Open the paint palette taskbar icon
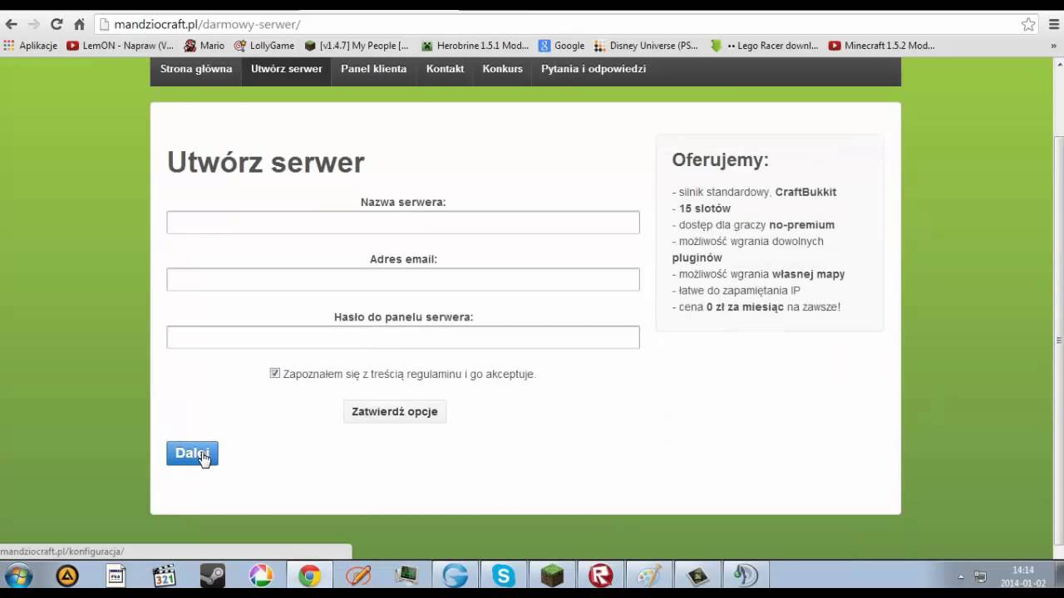Screen dimensions: 1064x598 coord(648,576)
